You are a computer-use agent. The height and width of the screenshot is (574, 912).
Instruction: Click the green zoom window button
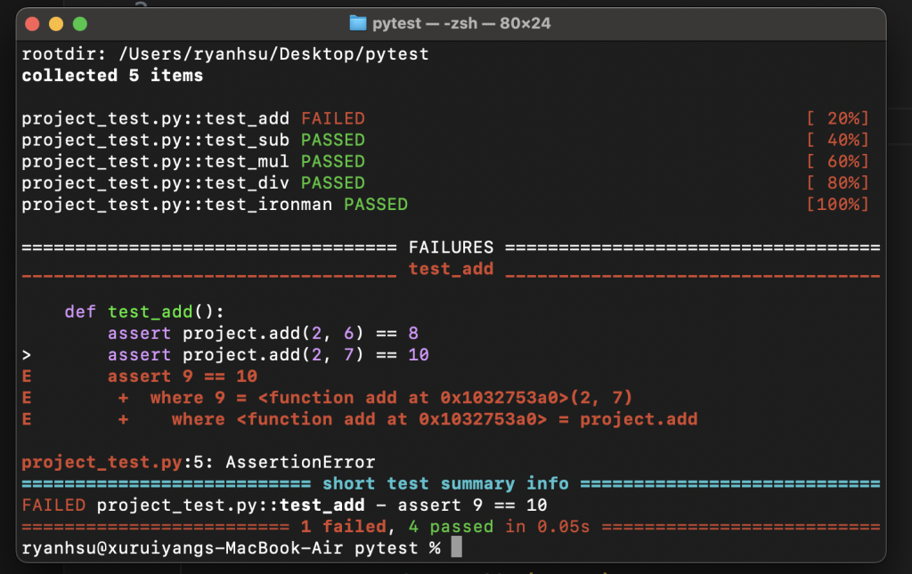point(80,24)
